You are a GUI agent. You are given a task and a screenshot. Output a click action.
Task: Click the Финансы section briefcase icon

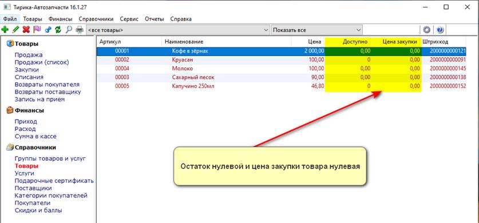[x=10, y=110]
